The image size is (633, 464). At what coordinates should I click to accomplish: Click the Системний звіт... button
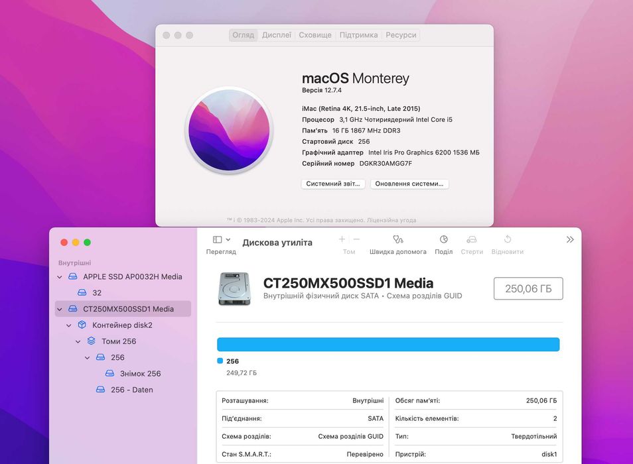pyautogui.click(x=333, y=184)
